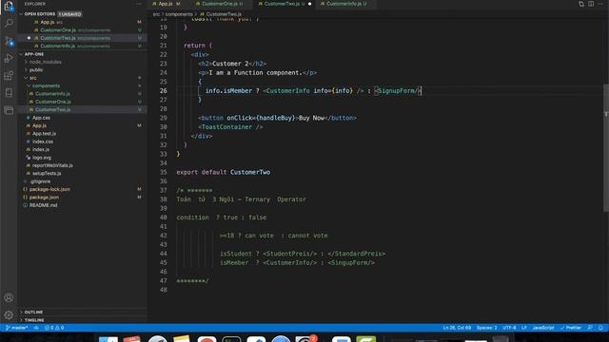The image size is (609, 342).
Task: Open the Run and Debug view
Action: pyautogui.click(x=9, y=58)
